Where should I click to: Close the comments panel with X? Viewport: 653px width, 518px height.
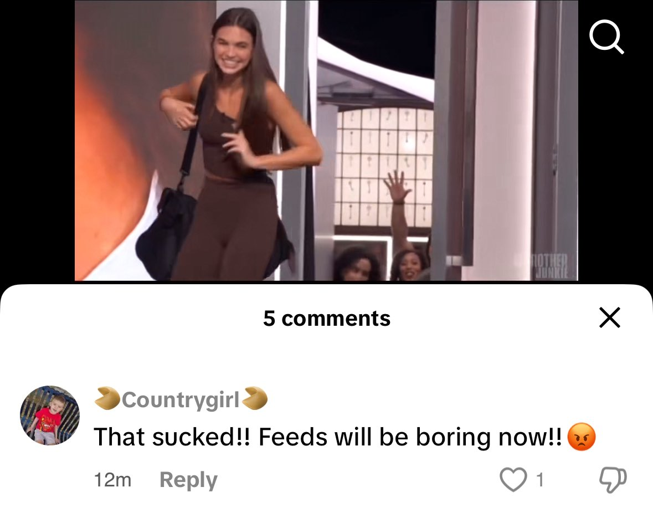[610, 317]
